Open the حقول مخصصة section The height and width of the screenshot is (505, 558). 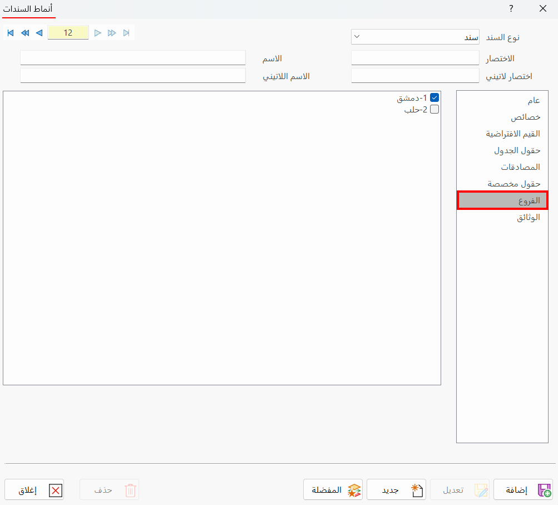(502, 184)
